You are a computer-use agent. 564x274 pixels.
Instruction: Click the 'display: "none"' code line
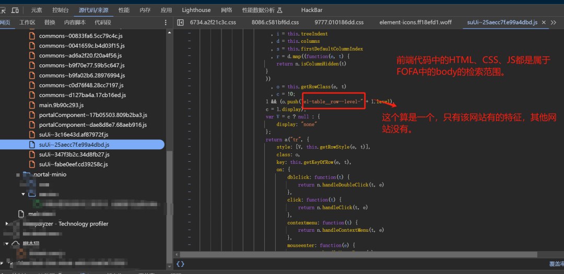point(296,124)
